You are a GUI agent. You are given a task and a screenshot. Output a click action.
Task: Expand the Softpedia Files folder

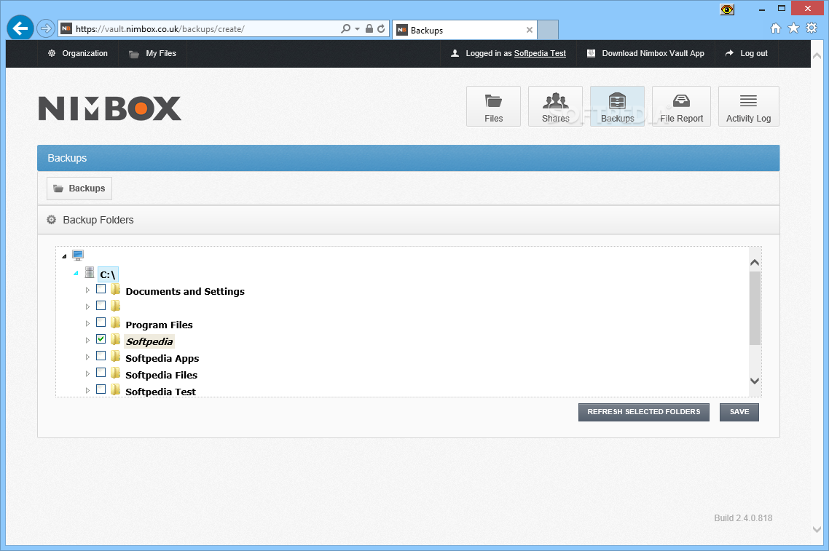tap(87, 373)
